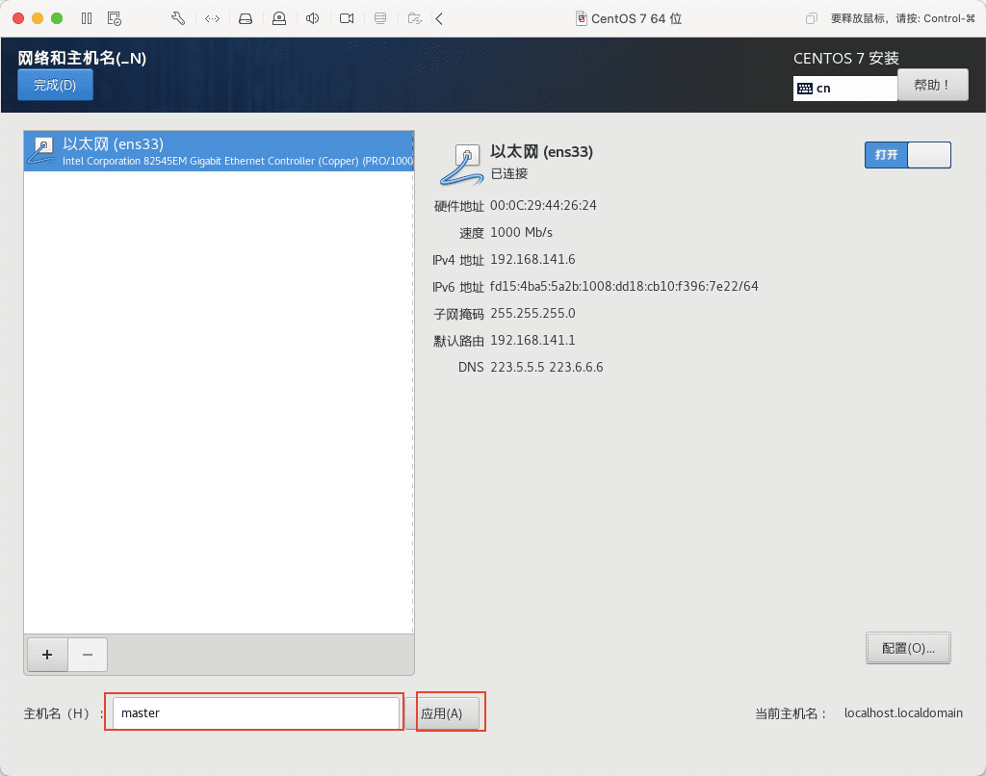Image resolution: width=986 pixels, height=776 pixels.
Task: Open the VM snapshot manager icon
Action: pos(115,18)
